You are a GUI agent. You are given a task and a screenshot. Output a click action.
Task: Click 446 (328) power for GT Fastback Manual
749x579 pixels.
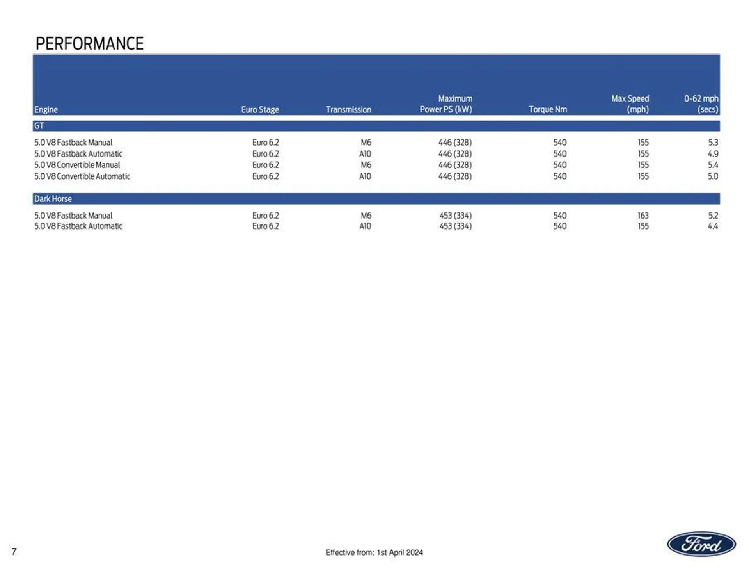455,143
